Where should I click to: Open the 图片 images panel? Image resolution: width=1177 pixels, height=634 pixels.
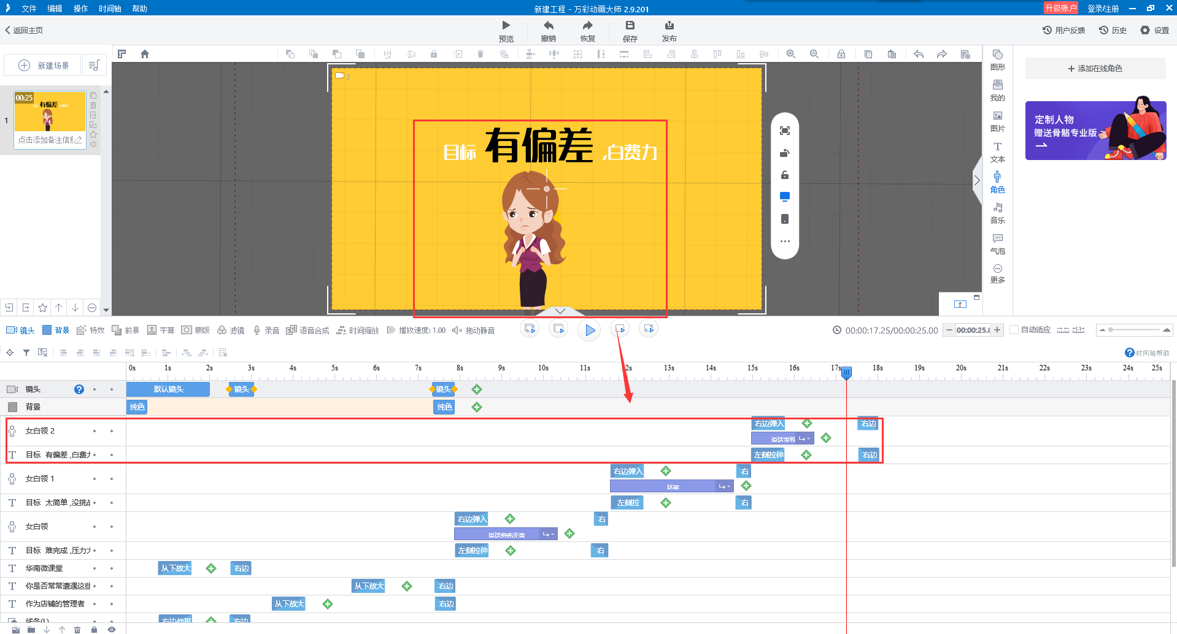tap(998, 121)
